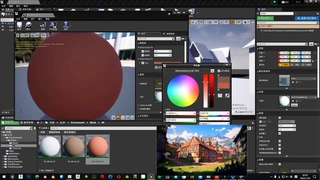Select the 骨骼网格体 filter tab in the content browser
This screenshot has width=320, height=180.
(x=54, y=132)
